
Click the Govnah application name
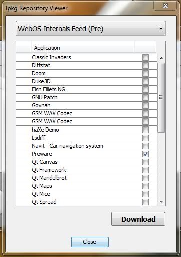coord(41,105)
